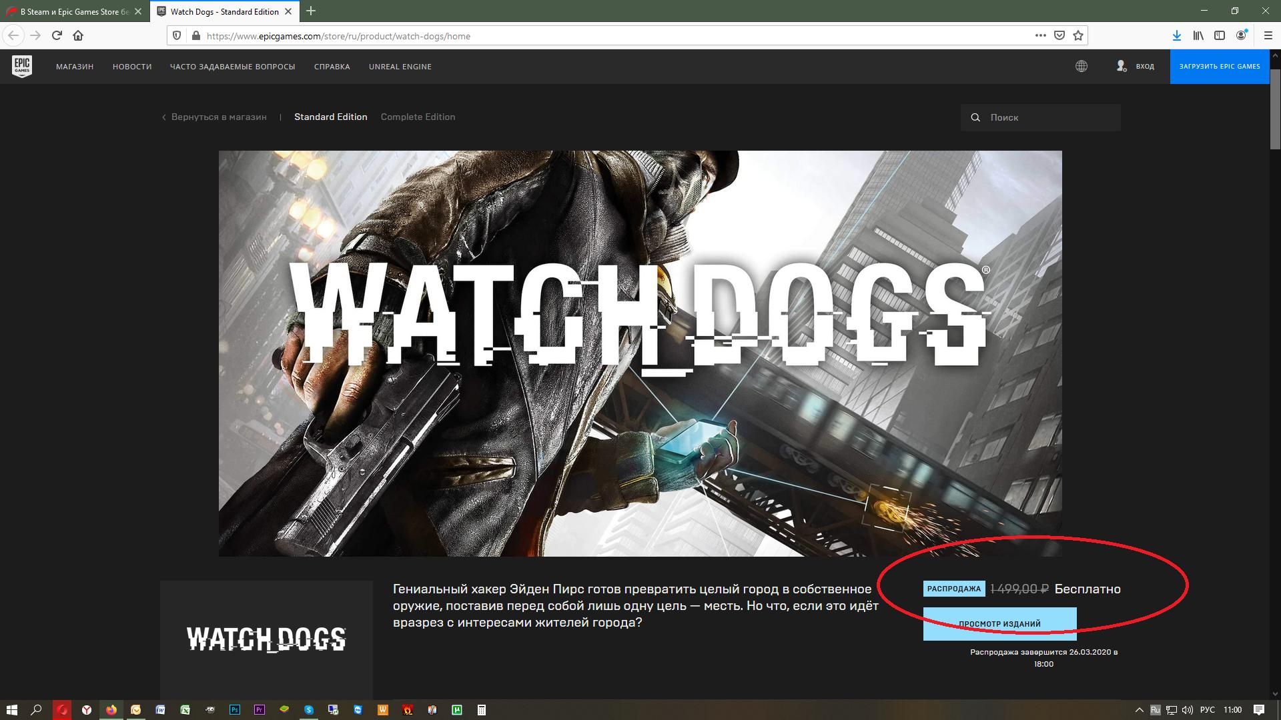Click the site security padlock icon

tap(195, 35)
